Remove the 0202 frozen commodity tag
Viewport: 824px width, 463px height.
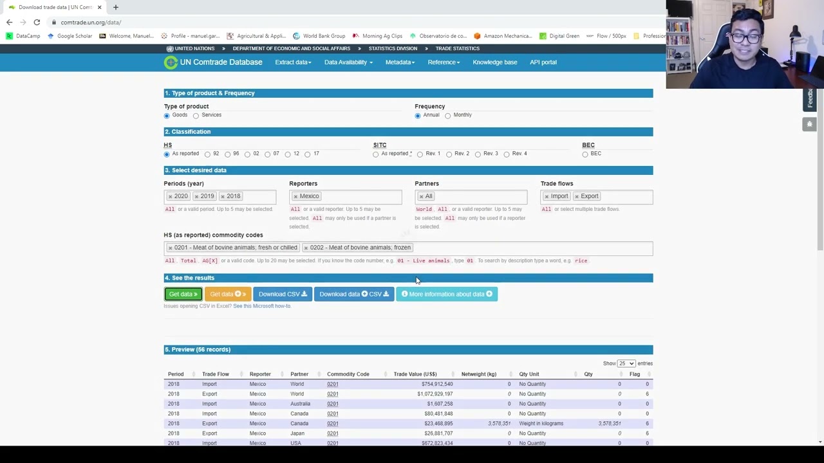click(x=306, y=248)
